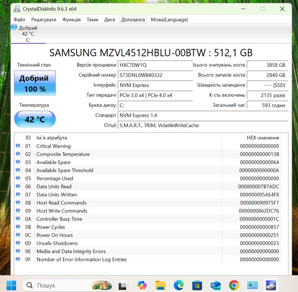Click the status circle for Data Units Written

(x=18, y=194)
